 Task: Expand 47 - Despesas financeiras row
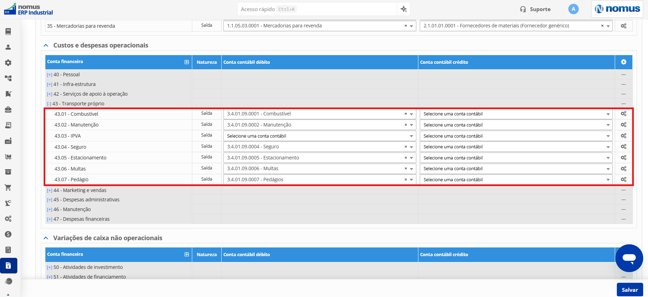(x=50, y=219)
